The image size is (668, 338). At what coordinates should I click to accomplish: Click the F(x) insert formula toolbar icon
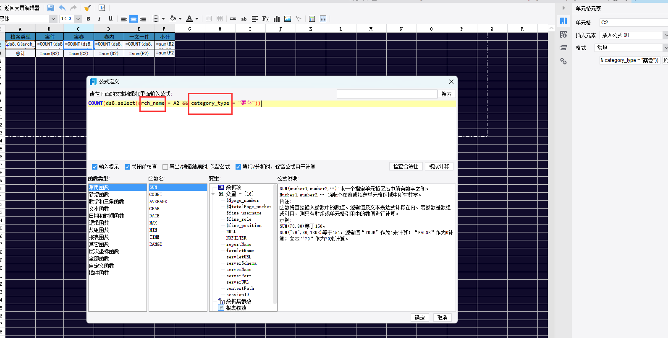266,19
